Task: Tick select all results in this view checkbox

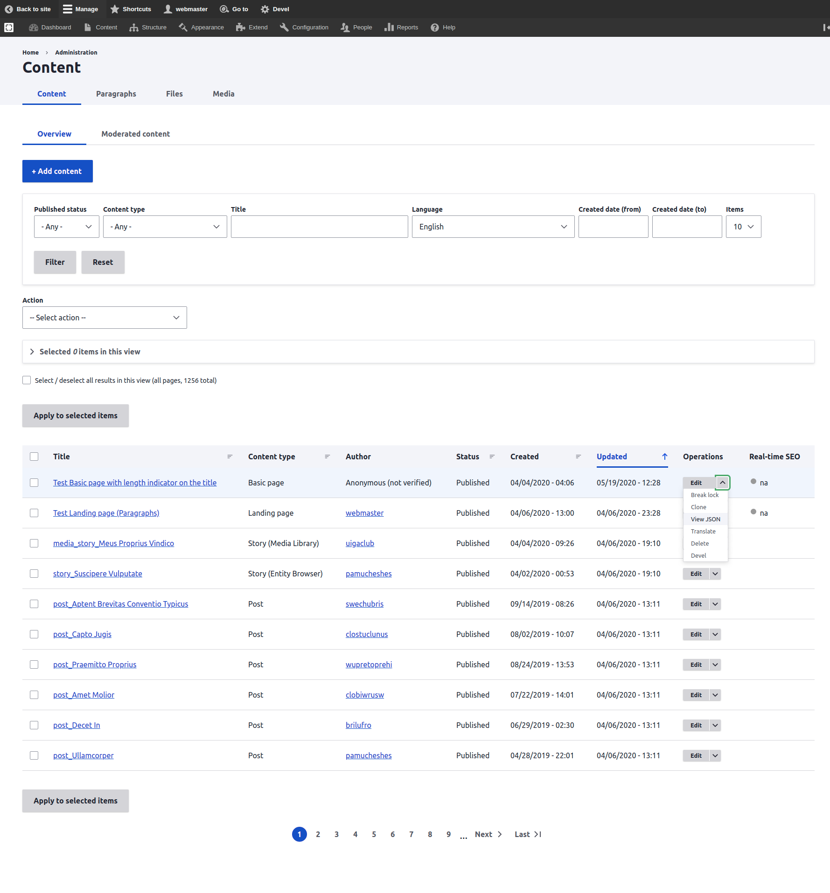Action: pos(27,381)
